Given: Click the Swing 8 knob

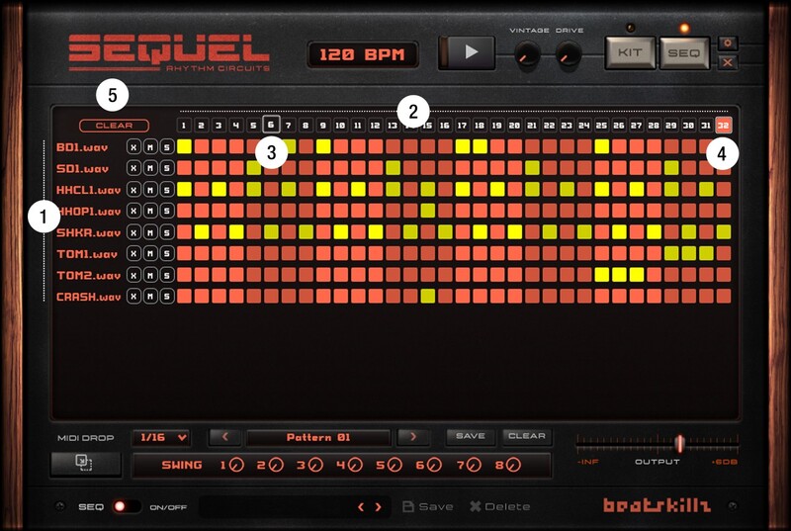Looking at the screenshot, I should coord(513,465).
